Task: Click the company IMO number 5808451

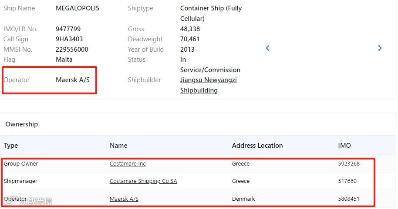Action: 349,199
